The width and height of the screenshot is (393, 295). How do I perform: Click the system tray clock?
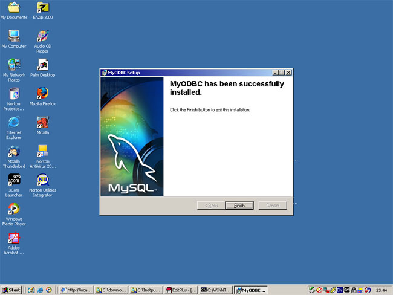tap(382, 290)
